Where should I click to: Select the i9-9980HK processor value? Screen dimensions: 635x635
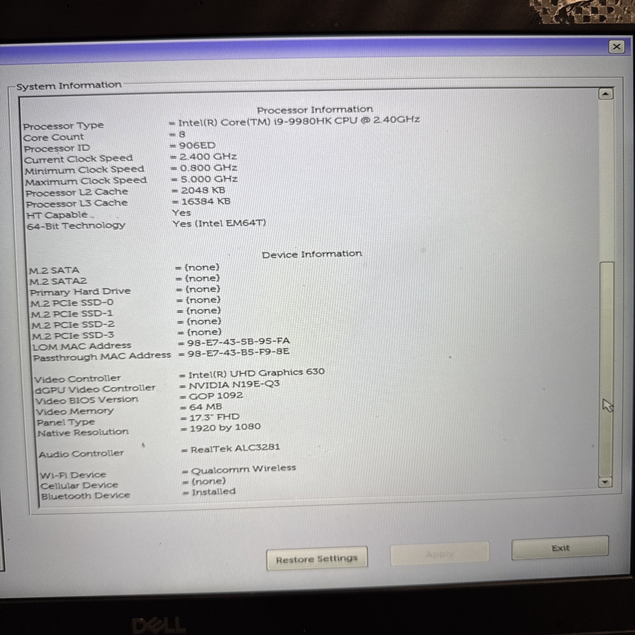[298, 121]
